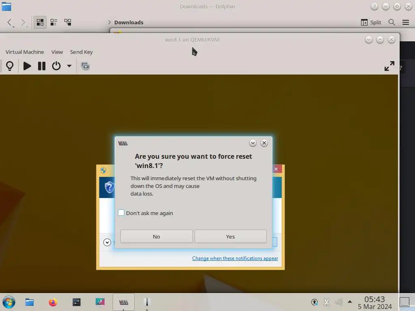Select the virt-manager taskbar entry

pyautogui.click(x=124, y=302)
